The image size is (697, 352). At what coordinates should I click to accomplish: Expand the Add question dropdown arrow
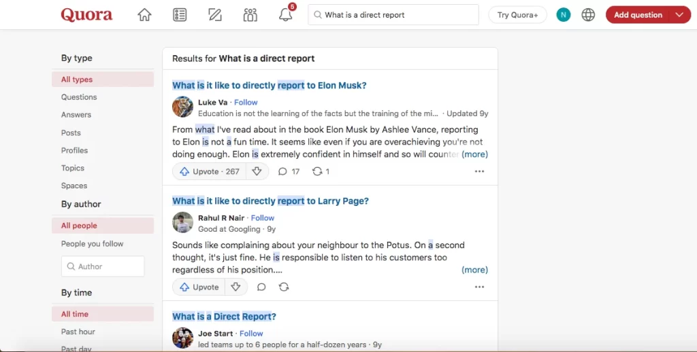[x=679, y=15]
